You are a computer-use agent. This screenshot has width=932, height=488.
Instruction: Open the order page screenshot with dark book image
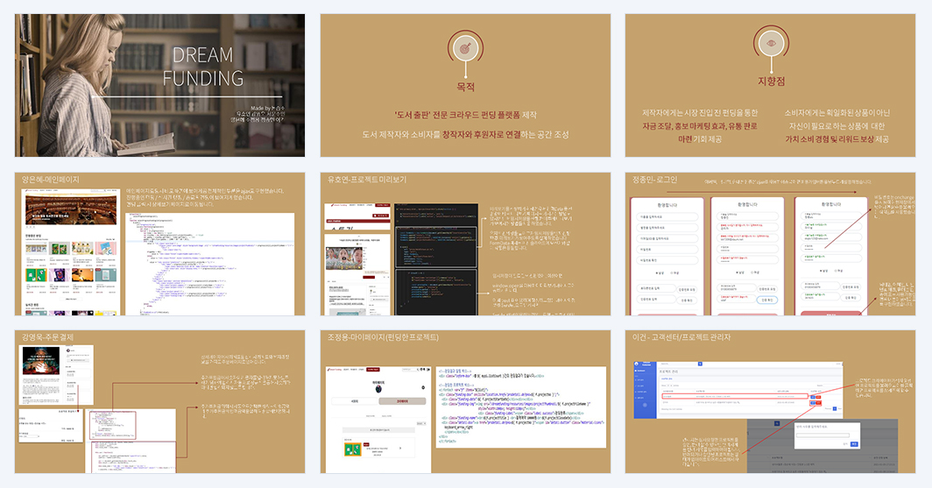click(x=56, y=374)
